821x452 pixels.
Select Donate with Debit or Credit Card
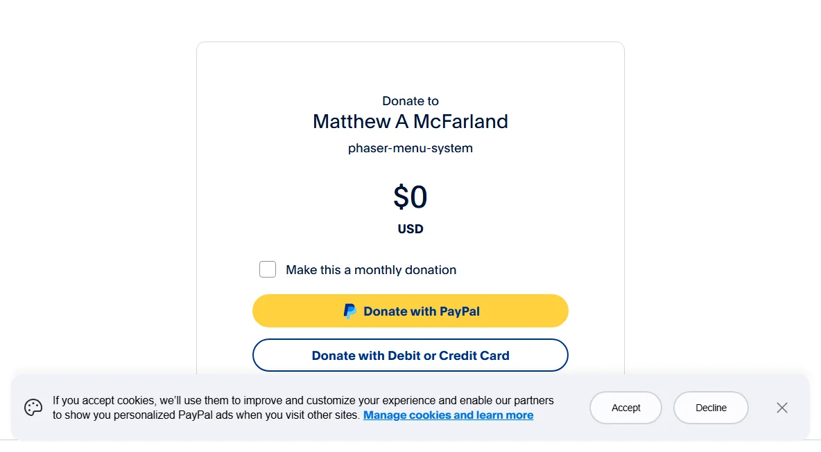(x=410, y=355)
